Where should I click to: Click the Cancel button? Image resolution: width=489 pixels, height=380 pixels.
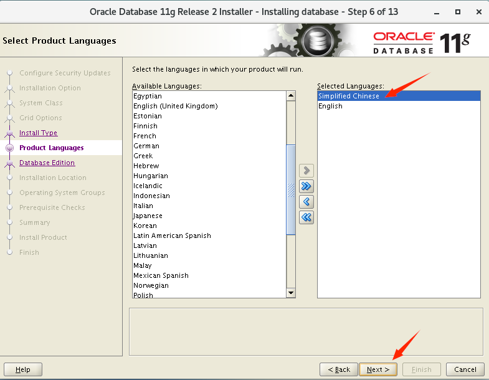coord(465,369)
